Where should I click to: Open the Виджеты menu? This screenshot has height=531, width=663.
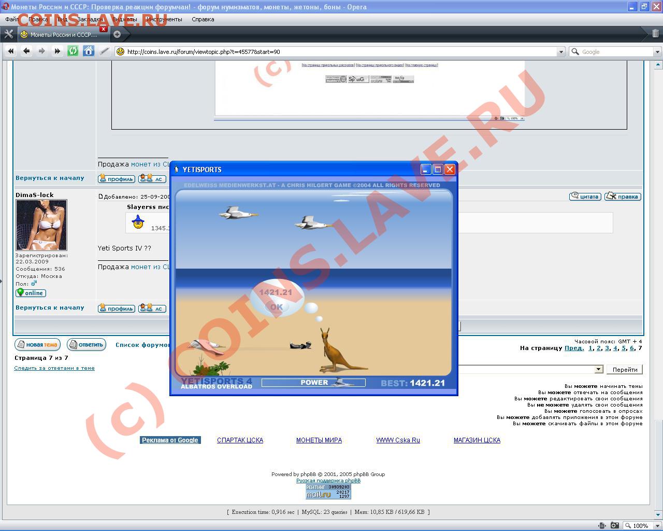(x=125, y=19)
